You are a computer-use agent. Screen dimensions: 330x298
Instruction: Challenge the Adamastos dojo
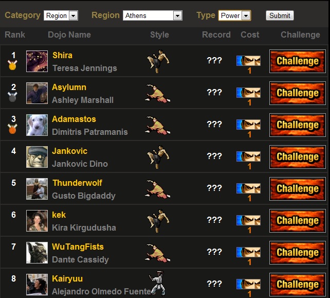(298, 125)
